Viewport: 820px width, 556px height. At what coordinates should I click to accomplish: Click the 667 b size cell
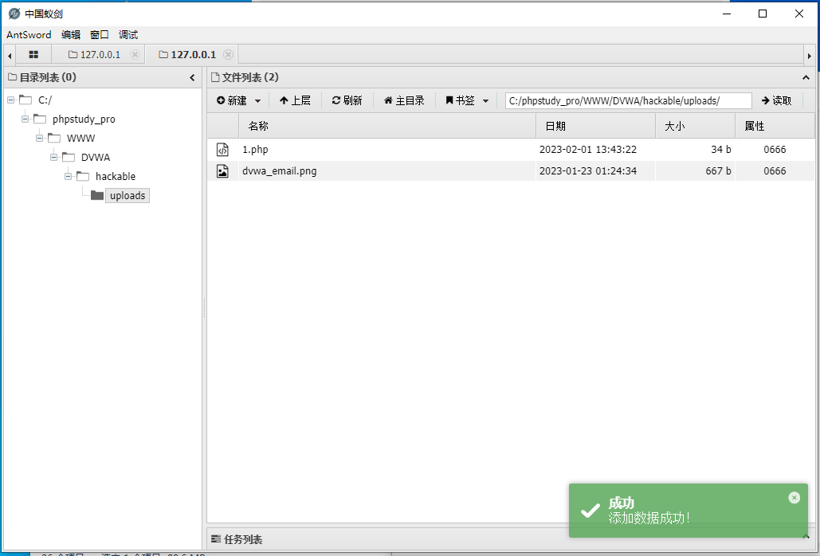[718, 171]
